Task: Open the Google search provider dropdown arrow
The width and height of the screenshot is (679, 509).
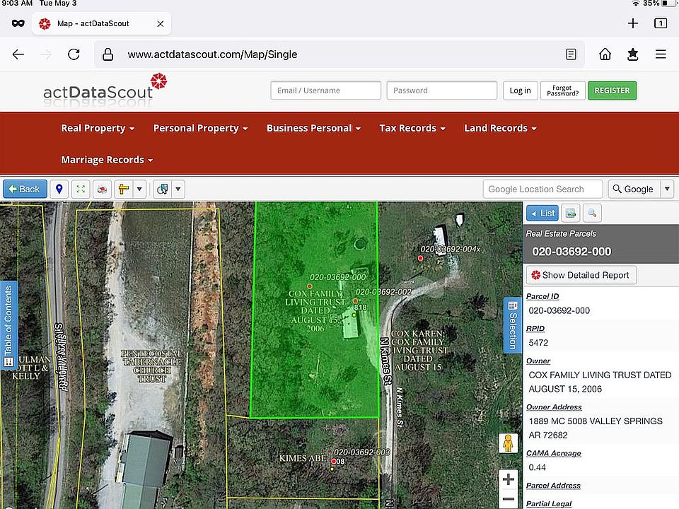Action: click(x=667, y=189)
